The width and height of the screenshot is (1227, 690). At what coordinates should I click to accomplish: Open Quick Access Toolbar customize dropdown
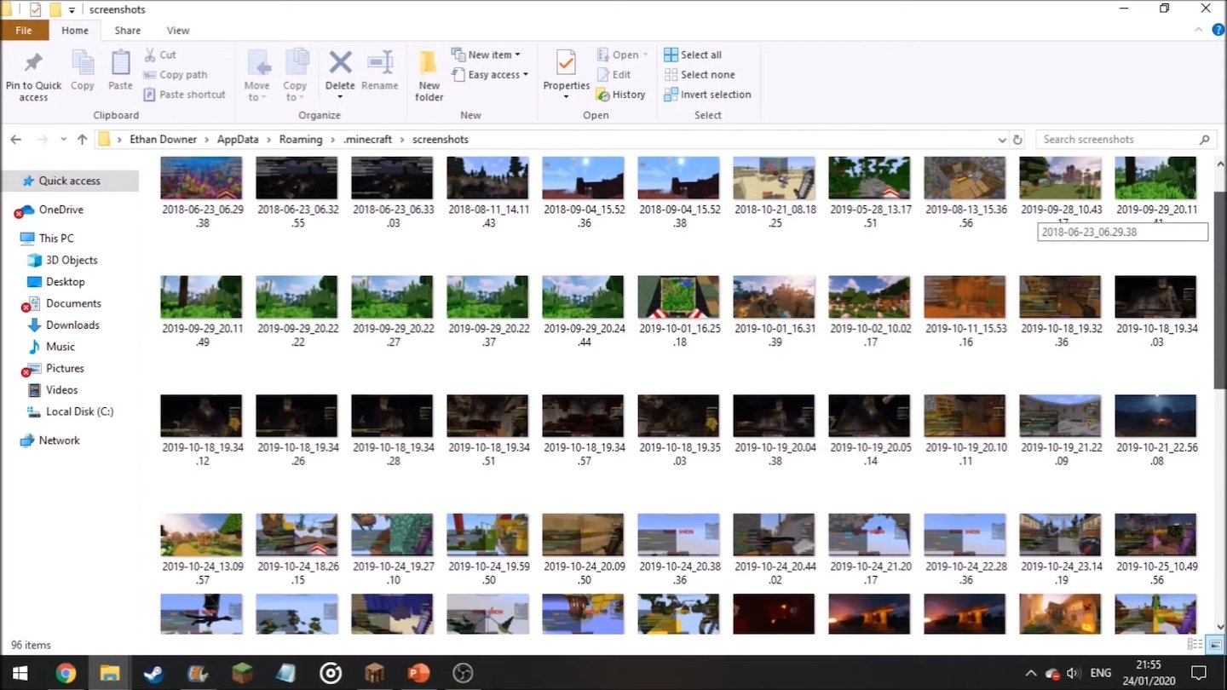[x=72, y=10]
